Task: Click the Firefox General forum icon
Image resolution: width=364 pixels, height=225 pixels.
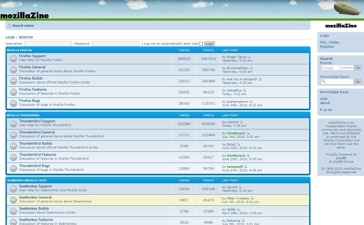Action: (13, 70)
